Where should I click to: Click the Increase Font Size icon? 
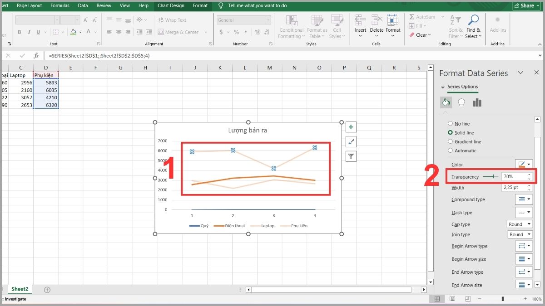tap(86, 20)
